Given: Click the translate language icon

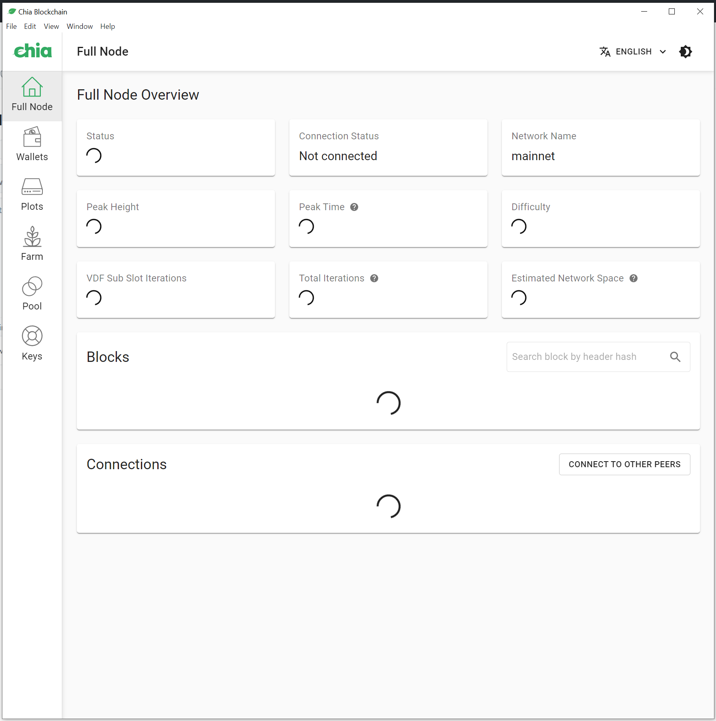Looking at the screenshot, I should point(605,52).
